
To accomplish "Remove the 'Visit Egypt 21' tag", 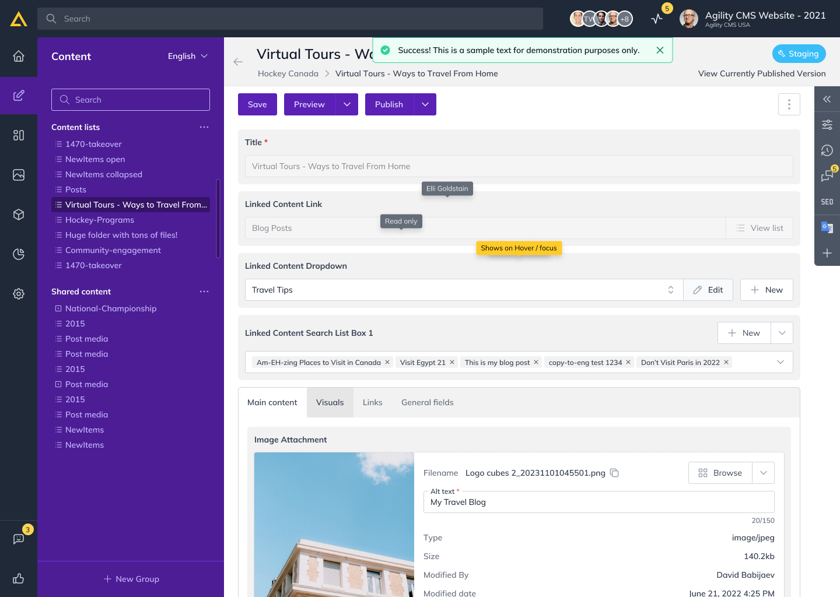I will click(452, 362).
